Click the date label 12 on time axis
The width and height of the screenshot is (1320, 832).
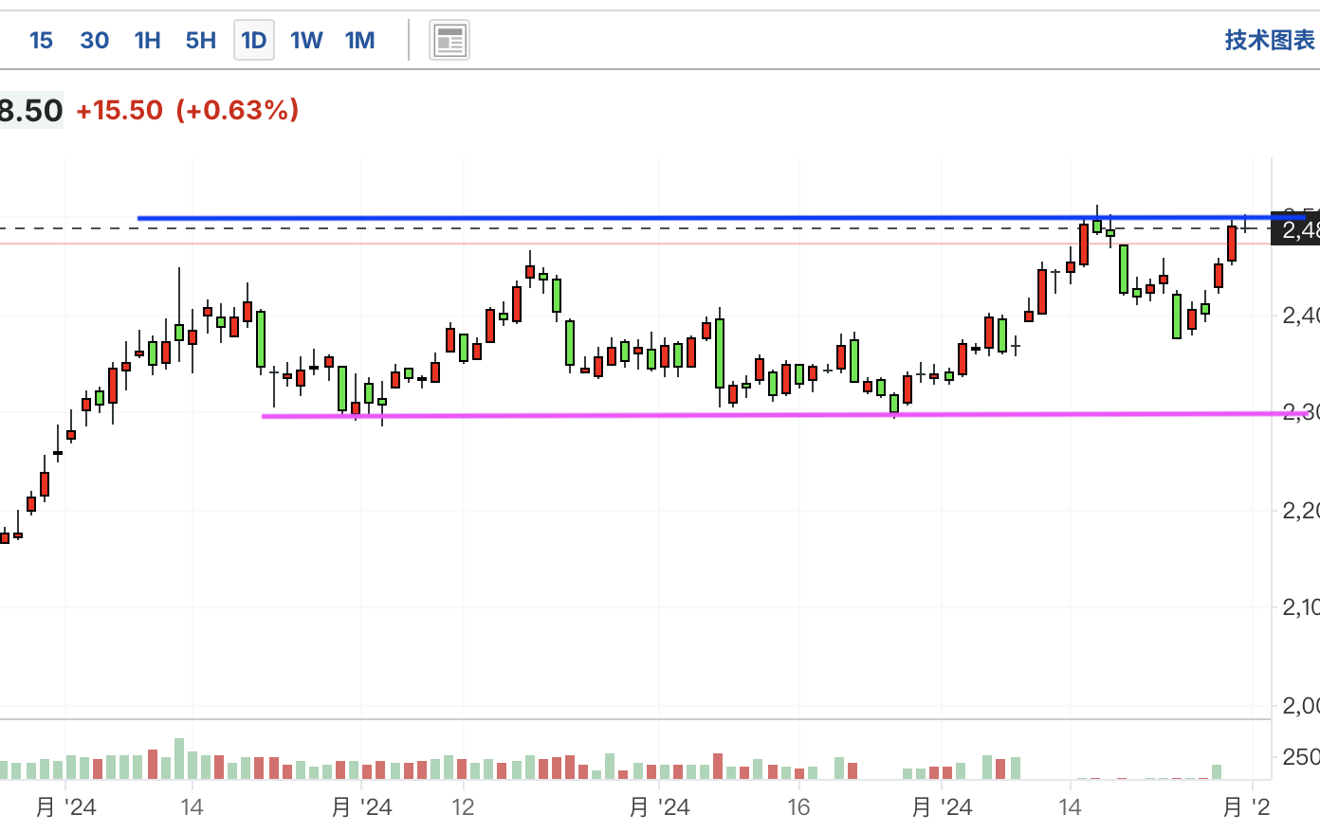pyautogui.click(x=463, y=807)
